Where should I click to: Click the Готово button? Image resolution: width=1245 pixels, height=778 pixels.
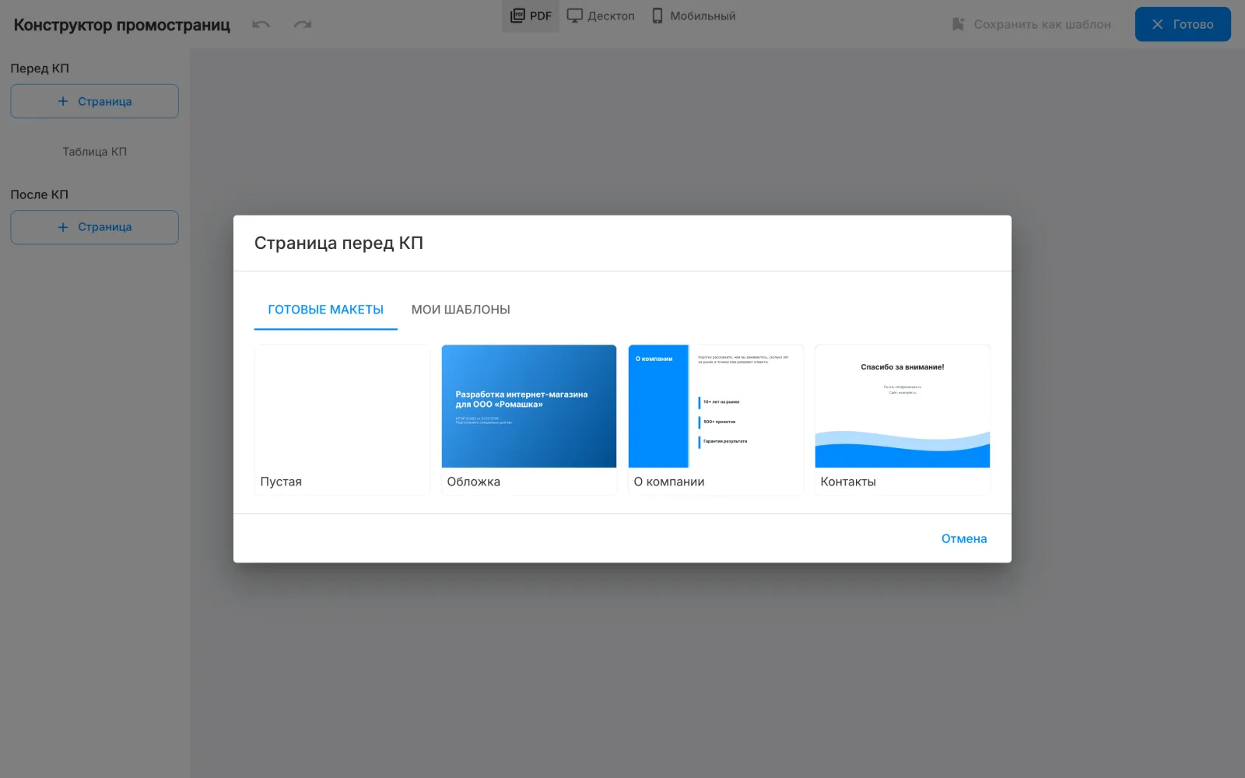[x=1183, y=24]
